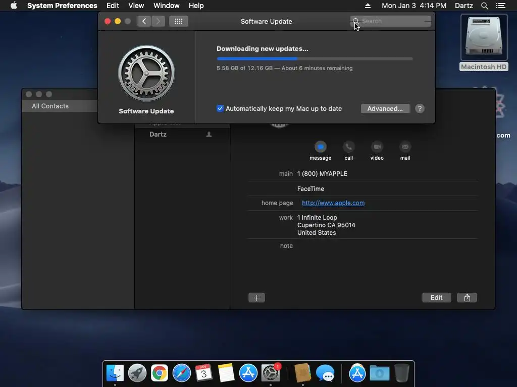This screenshot has height=387, width=517.
Task: Click the Advanced... button
Action: [x=385, y=109]
